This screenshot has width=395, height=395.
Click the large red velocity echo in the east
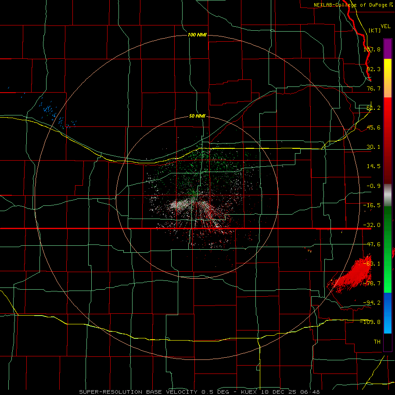click(x=353, y=275)
